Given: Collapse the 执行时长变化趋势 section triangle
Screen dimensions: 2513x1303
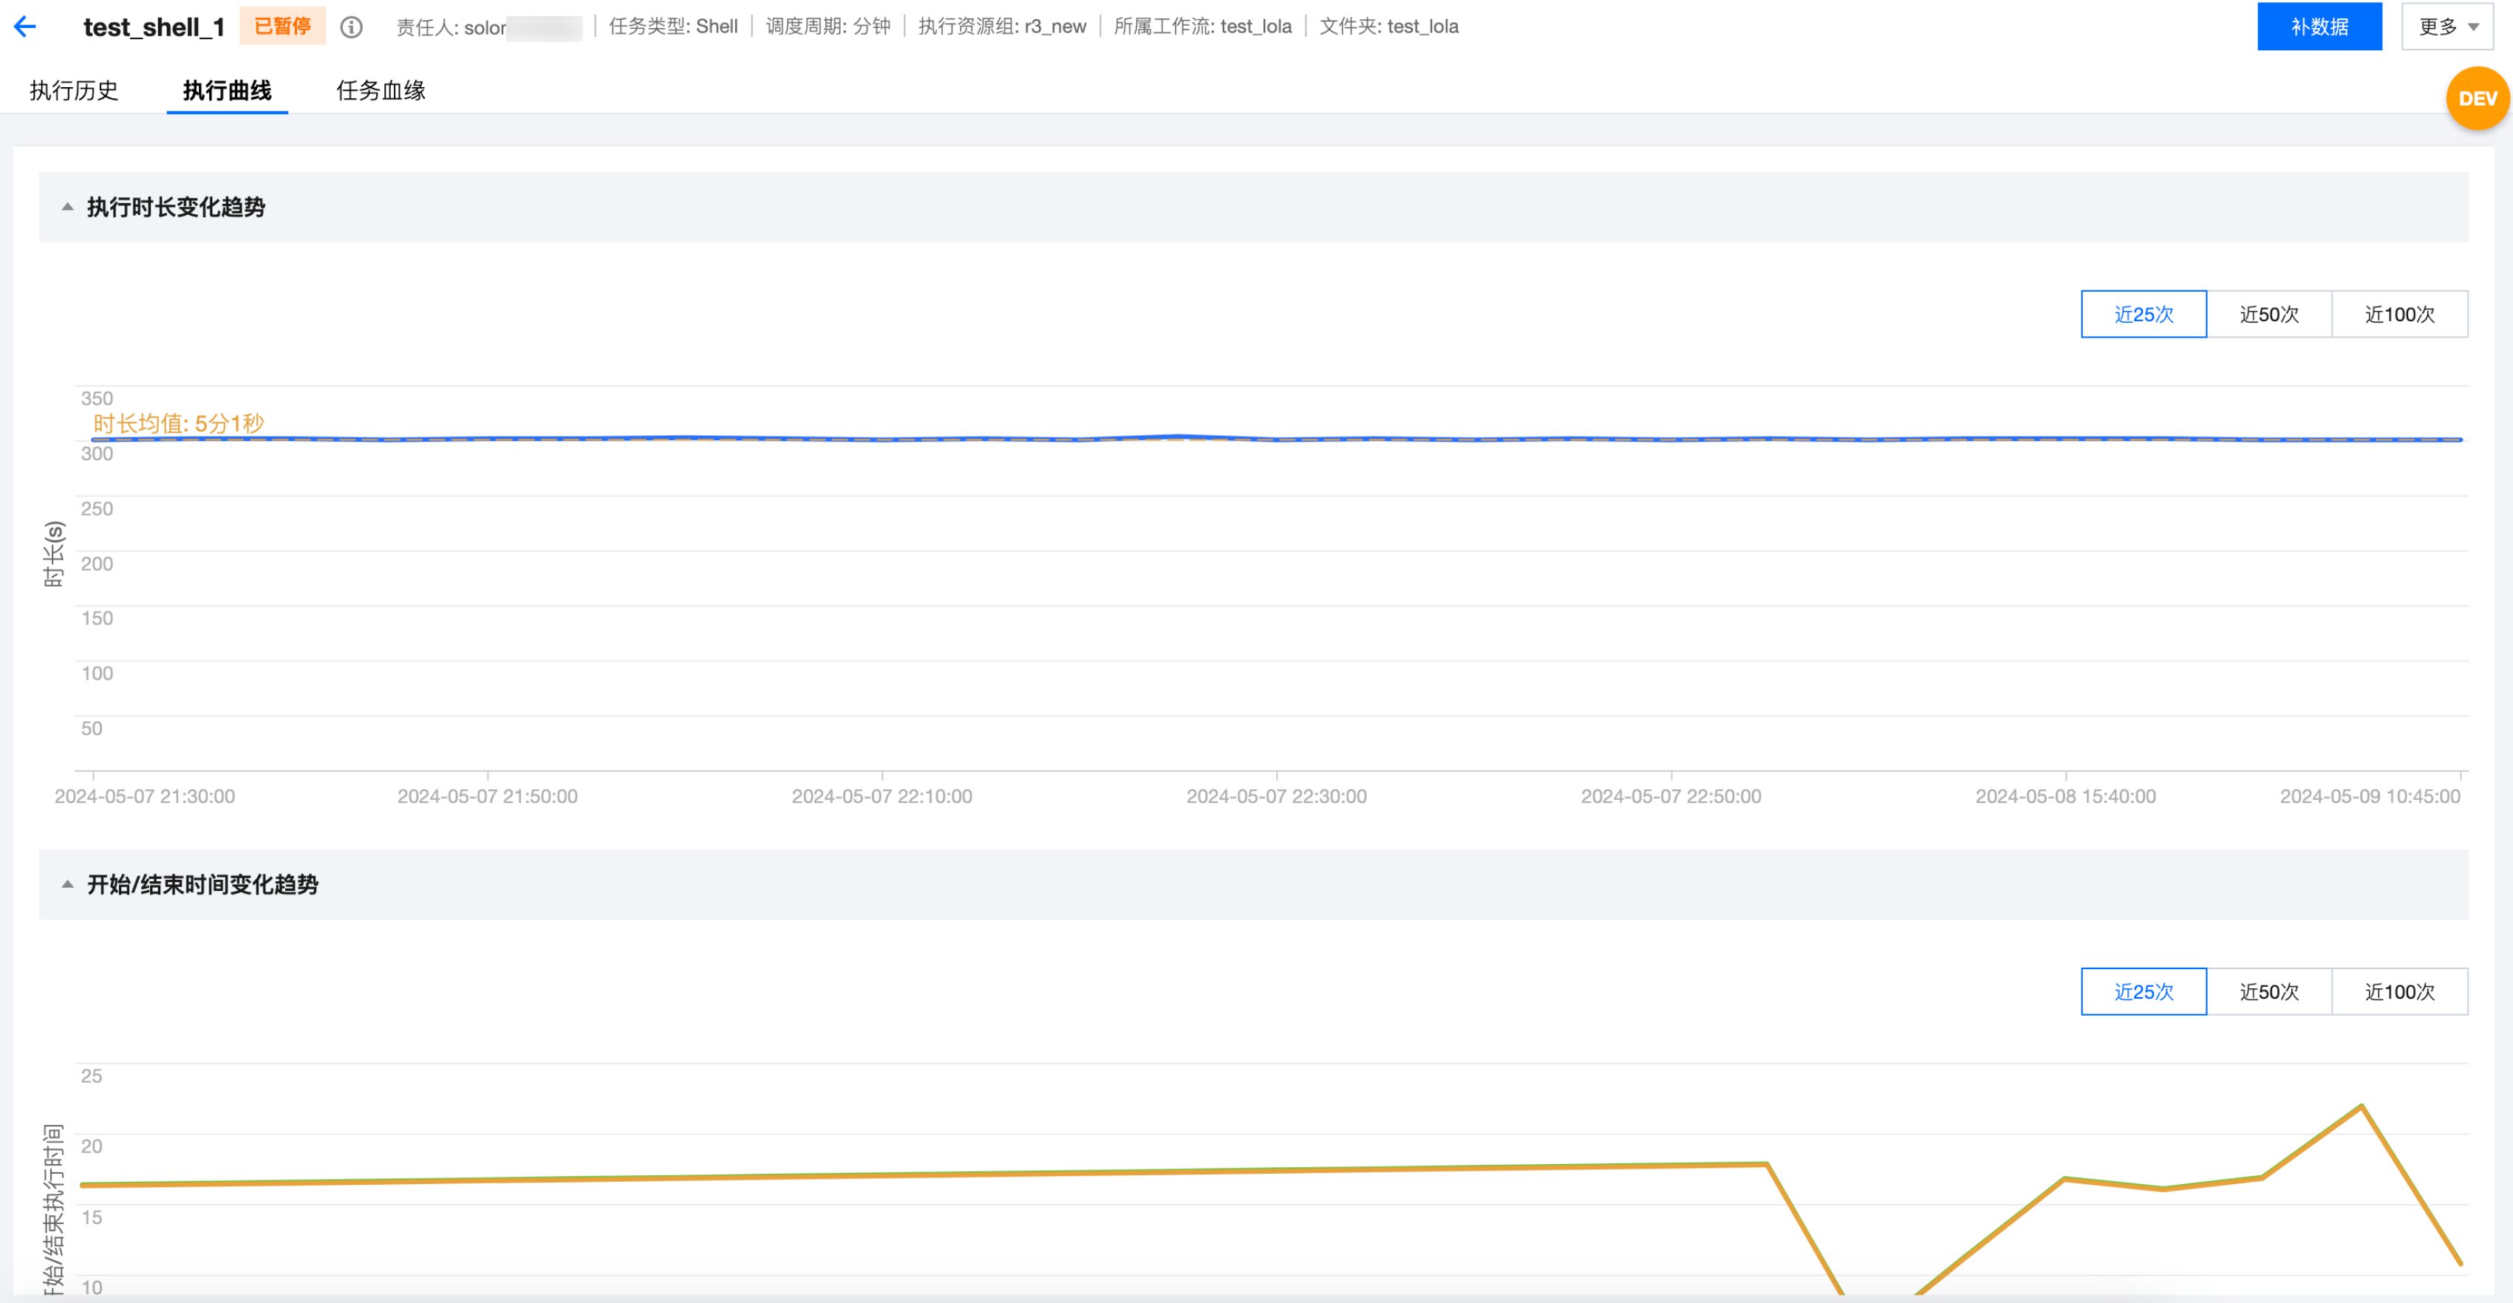Looking at the screenshot, I should pos(67,207).
